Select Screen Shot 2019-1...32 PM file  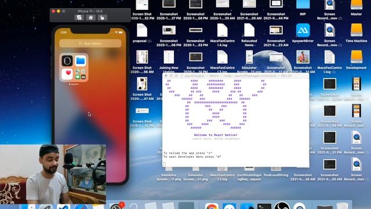point(142,111)
